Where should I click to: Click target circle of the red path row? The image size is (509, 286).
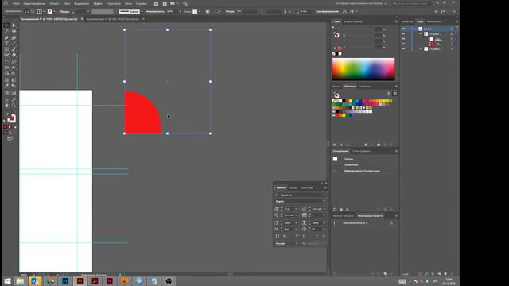click(x=452, y=44)
